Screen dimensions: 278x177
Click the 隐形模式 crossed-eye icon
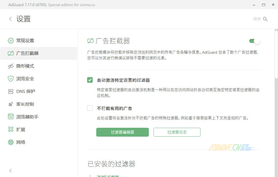(11, 66)
